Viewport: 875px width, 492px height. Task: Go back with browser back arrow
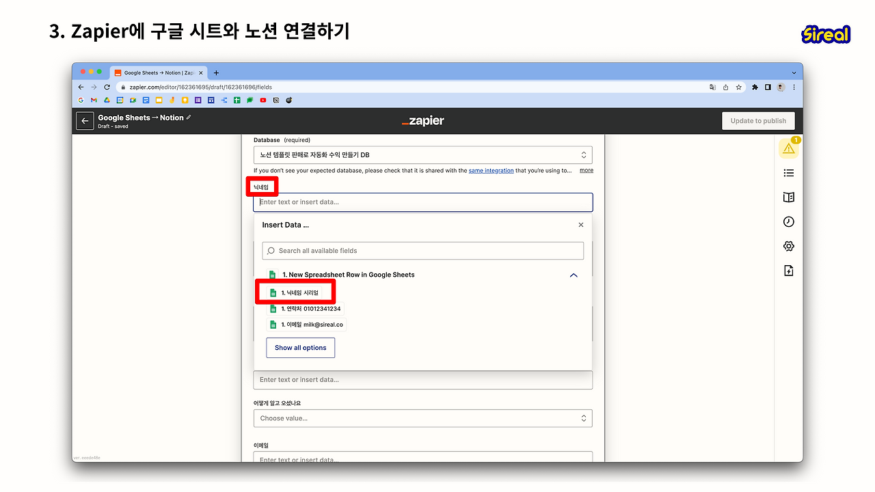81,87
